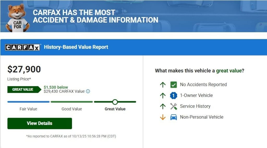Click the History-Based Value Report title

[x=76, y=47]
